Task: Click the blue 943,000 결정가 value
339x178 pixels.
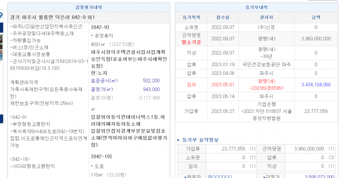Action: (151, 89)
